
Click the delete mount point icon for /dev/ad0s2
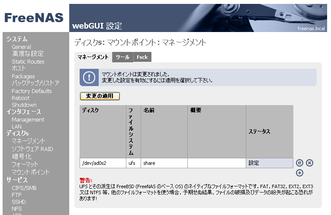pyautogui.click(x=309, y=163)
